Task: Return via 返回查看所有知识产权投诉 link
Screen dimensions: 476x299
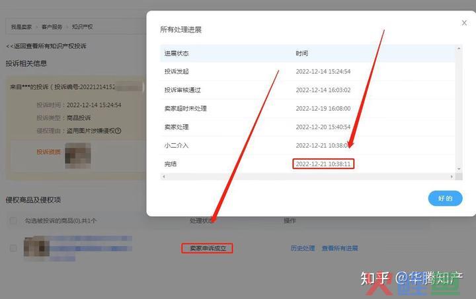Action: click(46, 46)
